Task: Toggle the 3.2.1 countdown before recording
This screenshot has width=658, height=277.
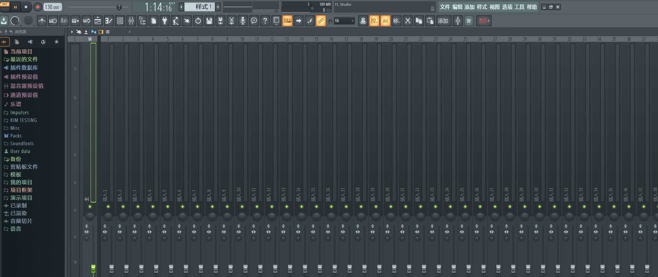Action: coord(64,21)
